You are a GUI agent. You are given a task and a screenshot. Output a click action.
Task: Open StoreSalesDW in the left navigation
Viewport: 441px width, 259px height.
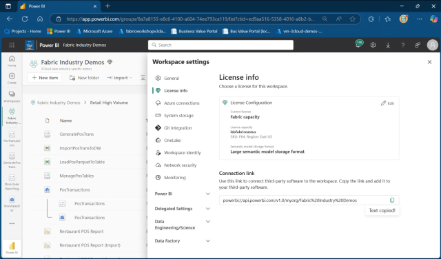click(x=12, y=204)
